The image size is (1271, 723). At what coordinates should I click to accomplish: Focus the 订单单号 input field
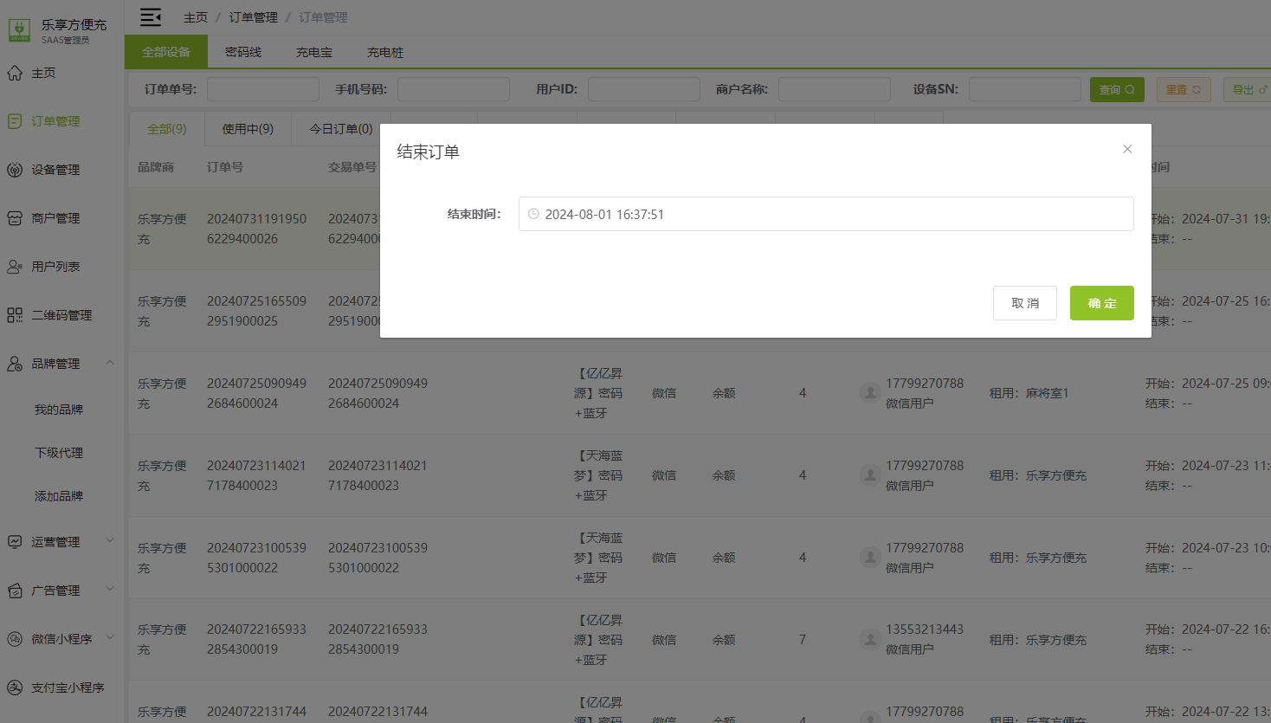pyautogui.click(x=263, y=89)
